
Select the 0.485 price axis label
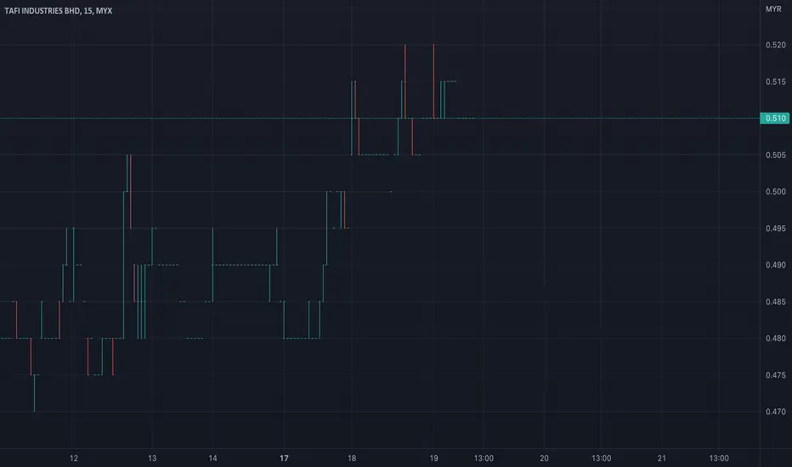coord(775,302)
